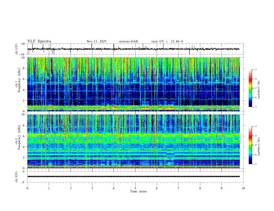Click the ch.2 spectrogram panel
Image resolution: width=274 pixels, height=211 pixels.
pos(134,141)
